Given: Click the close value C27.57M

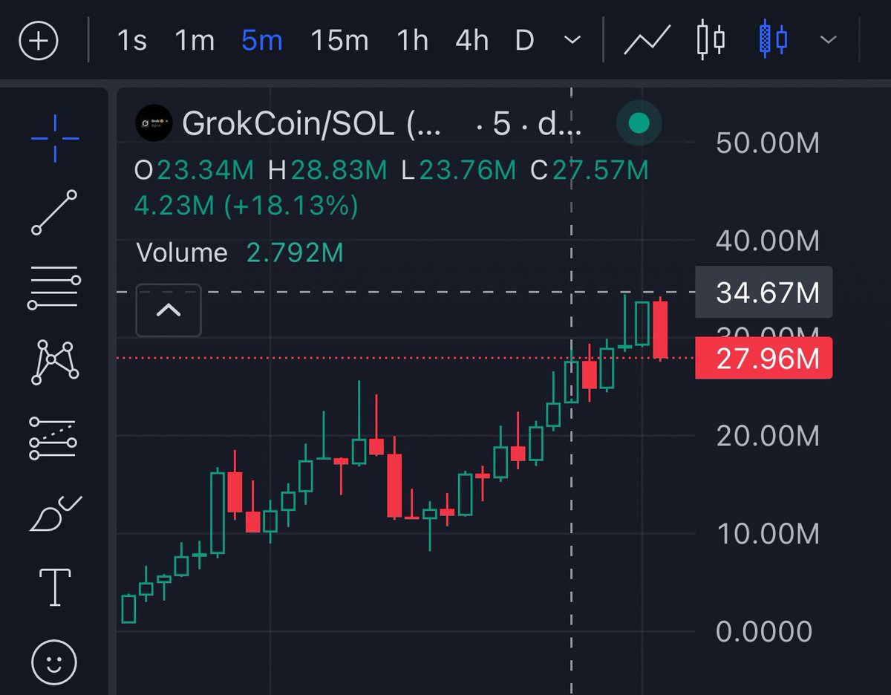Looking at the screenshot, I should [x=590, y=171].
